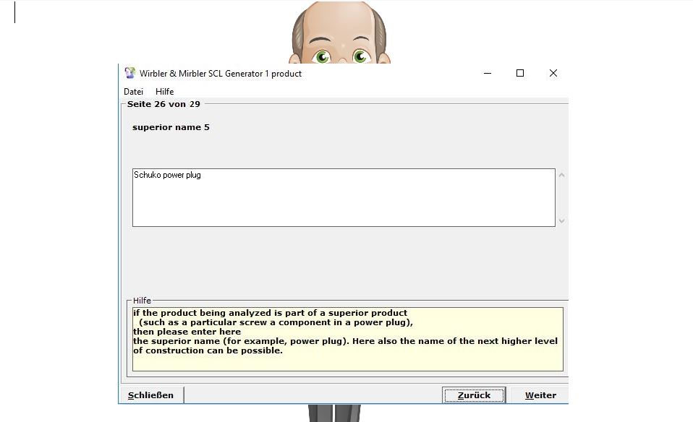Click the cartoon character's left eye
693x422 pixels.
322,56
